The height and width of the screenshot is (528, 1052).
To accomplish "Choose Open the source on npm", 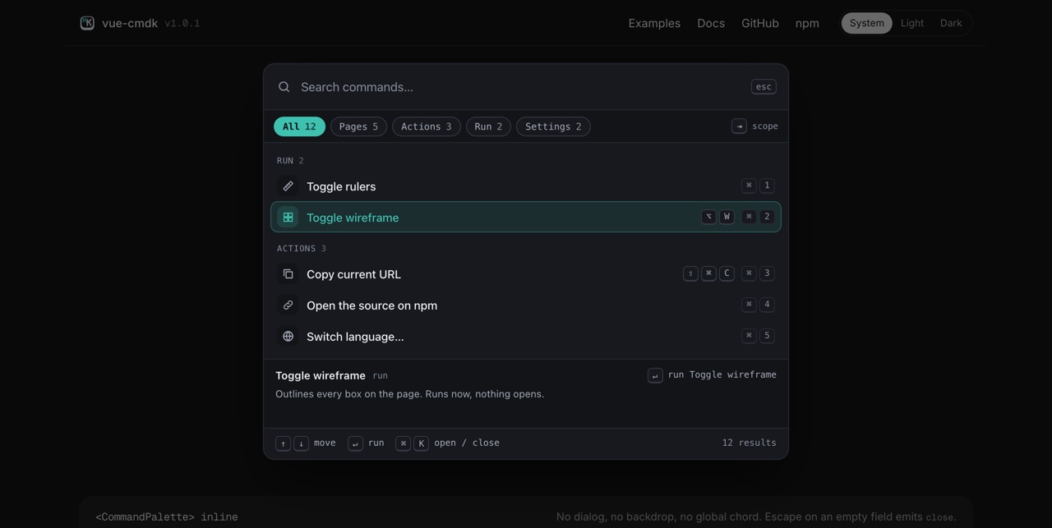I will 526,305.
